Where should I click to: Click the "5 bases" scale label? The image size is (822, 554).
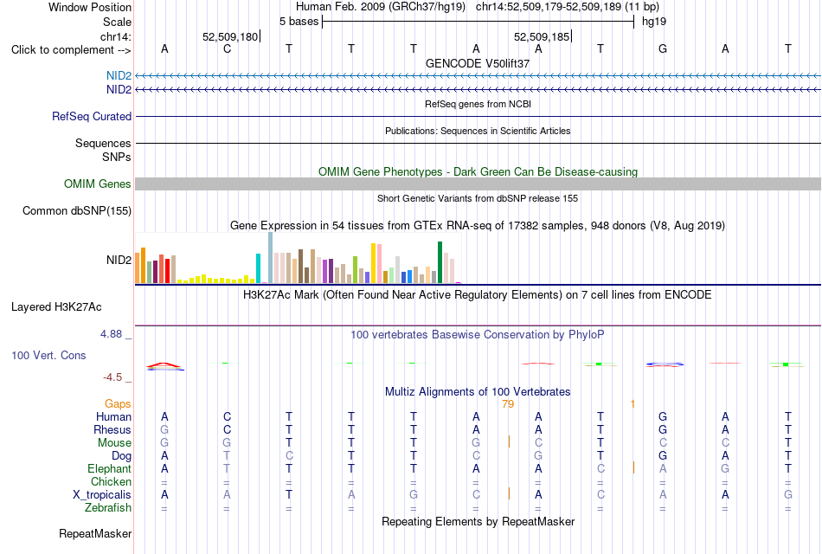coord(299,22)
